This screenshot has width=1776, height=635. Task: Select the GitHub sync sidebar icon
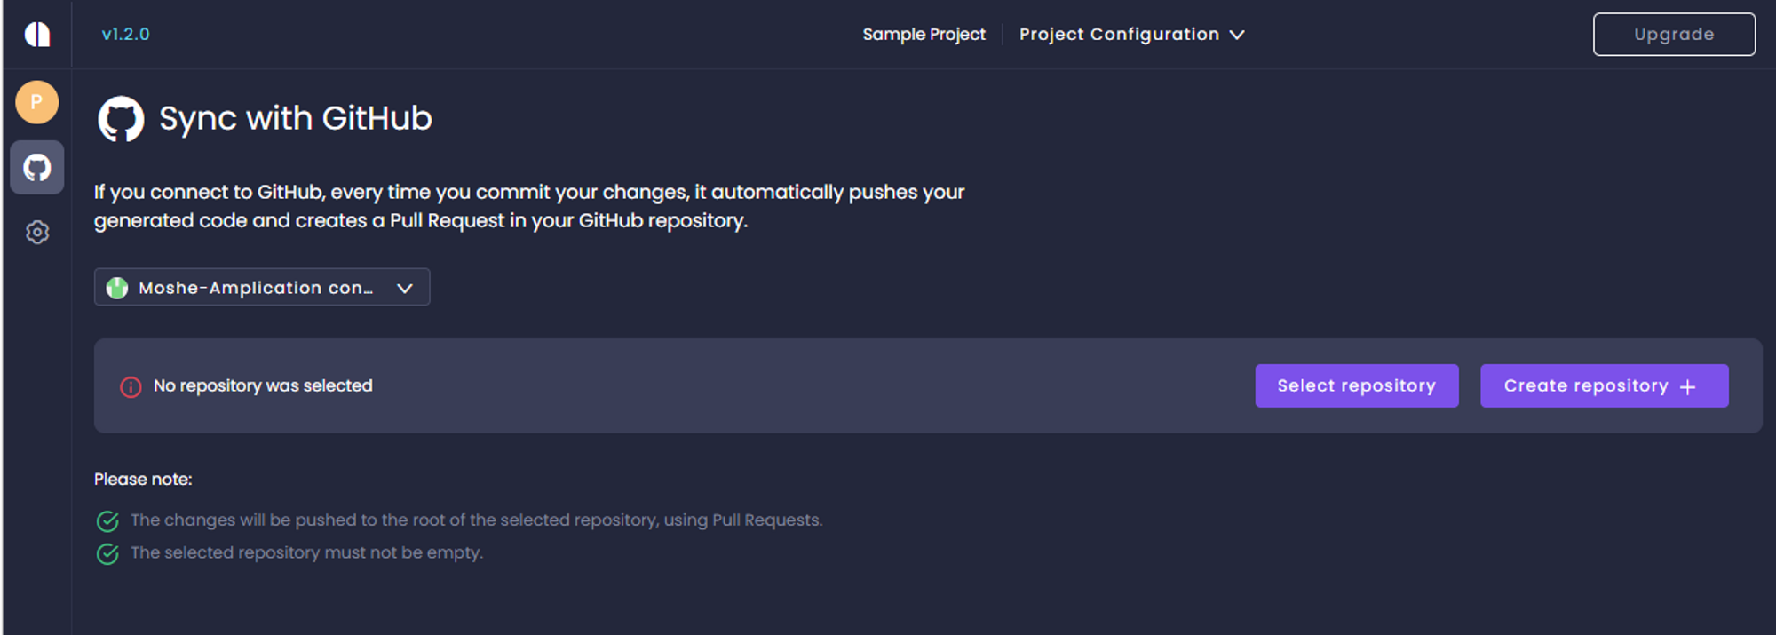click(x=37, y=167)
